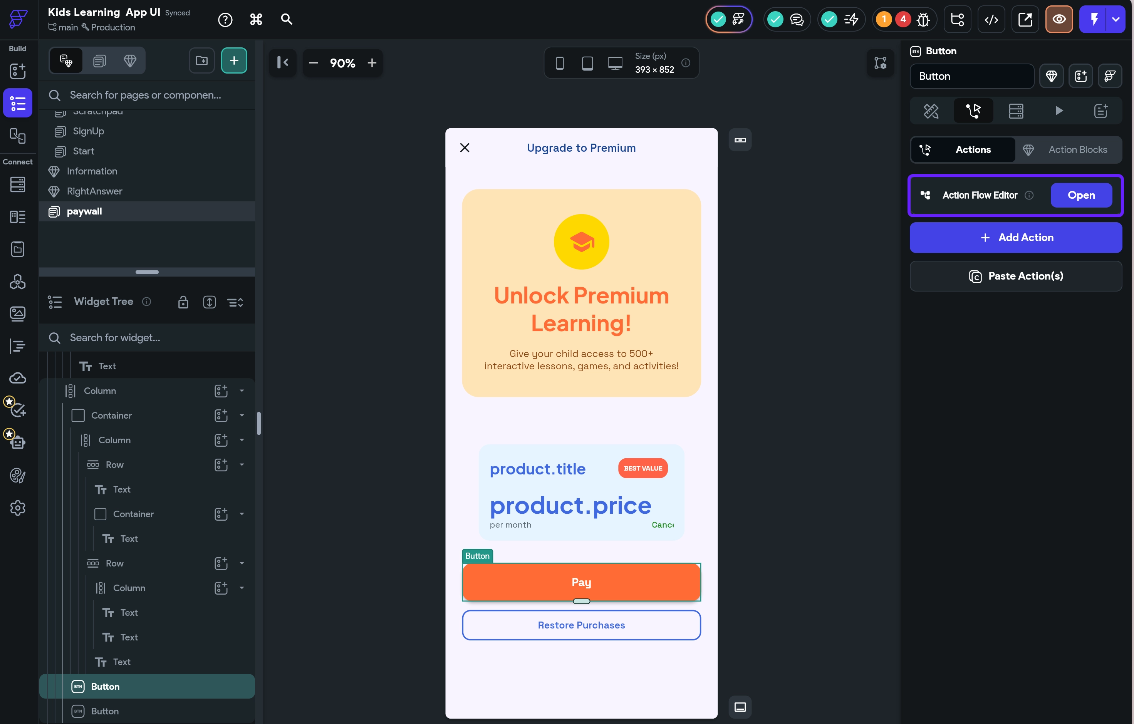
Task: Toggle Preview mode eye button
Action: tap(1059, 19)
